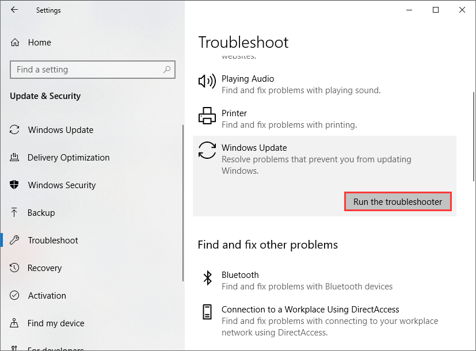Viewport: 476px width, 351px height.
Task: Click the Playing Audio speaker icon
Action: point(207,81)
